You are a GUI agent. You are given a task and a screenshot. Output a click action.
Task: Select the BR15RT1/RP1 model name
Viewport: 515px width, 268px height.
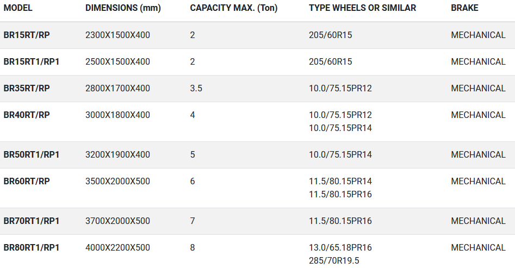click(32, 62)
